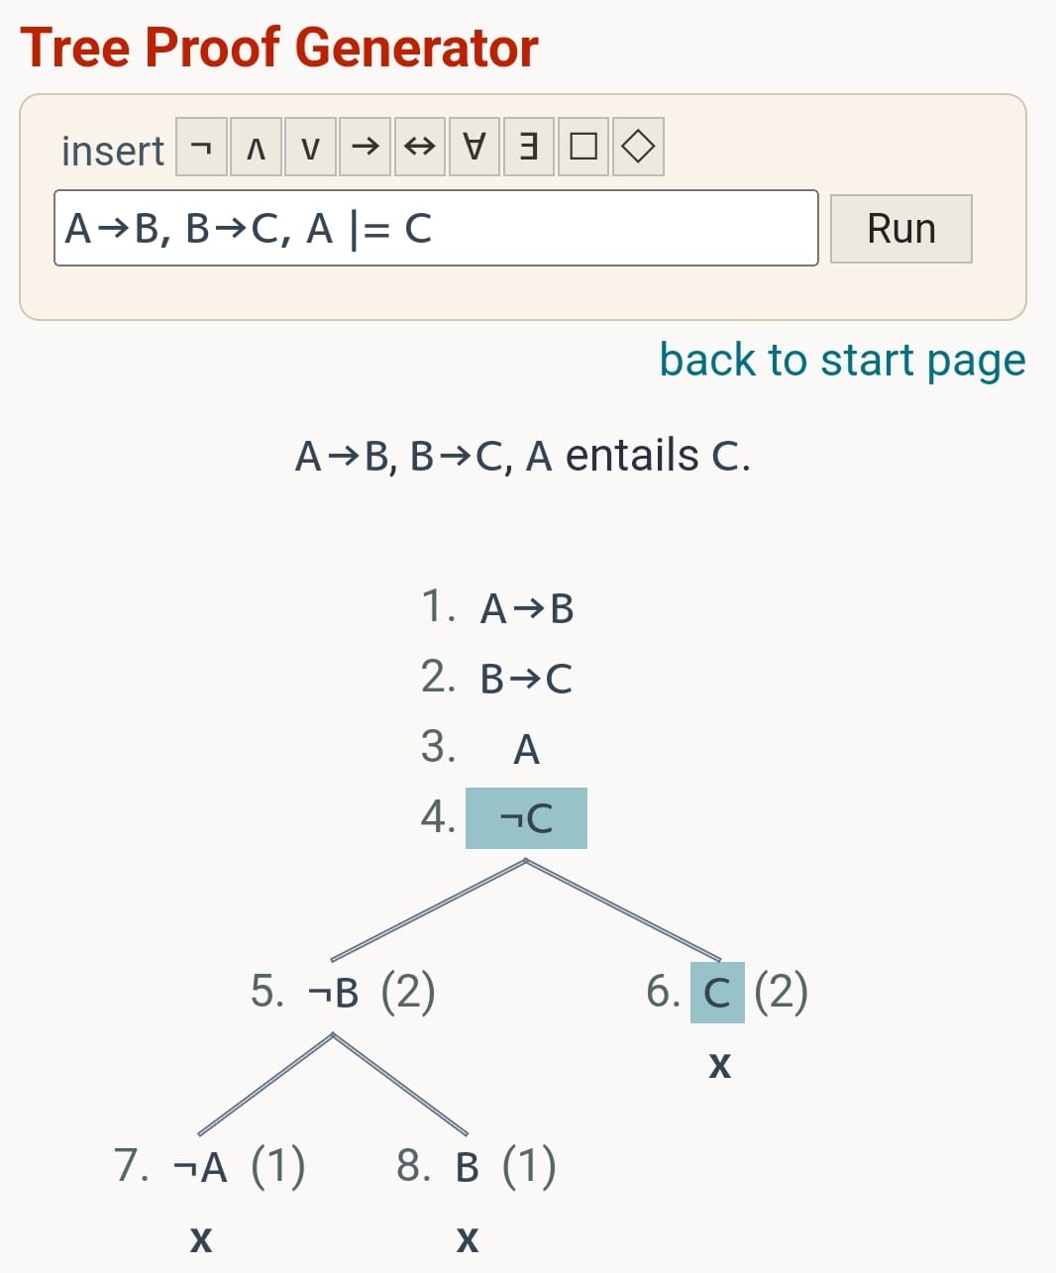This screenshot has width=1056, height=1273.
Task: Select node ¬A on line 7
Action: 200,1167
